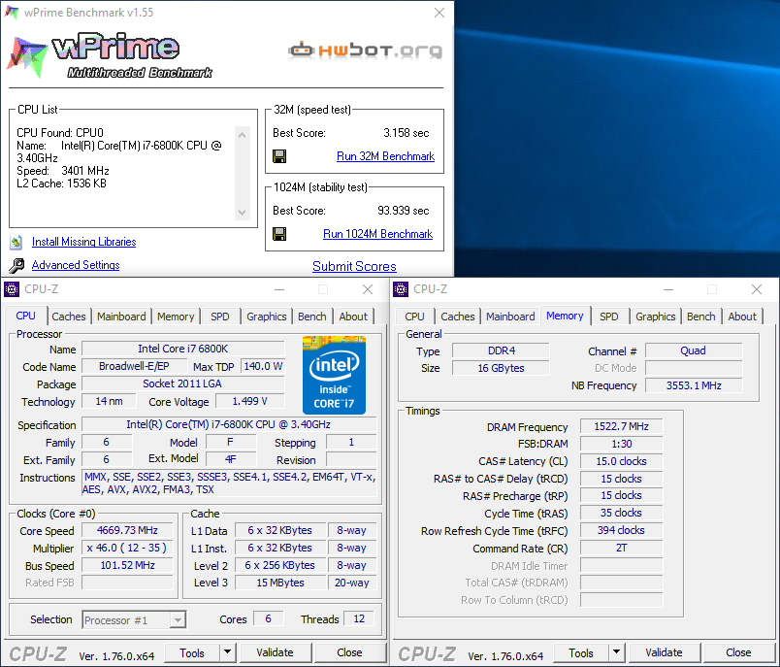
Task: Open Advanced Settings link
Action: click(76, 265)
